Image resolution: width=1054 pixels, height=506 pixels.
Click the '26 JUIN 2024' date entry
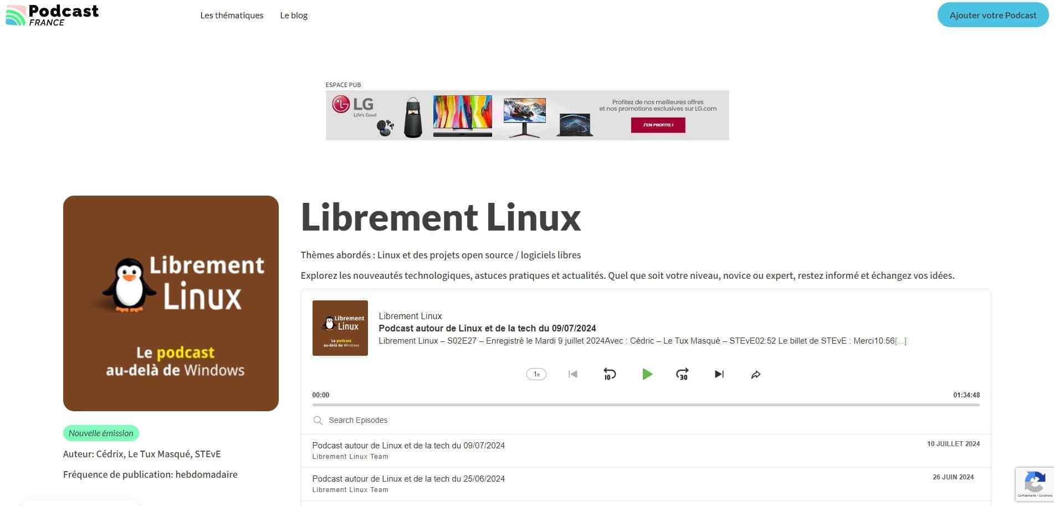953,477
